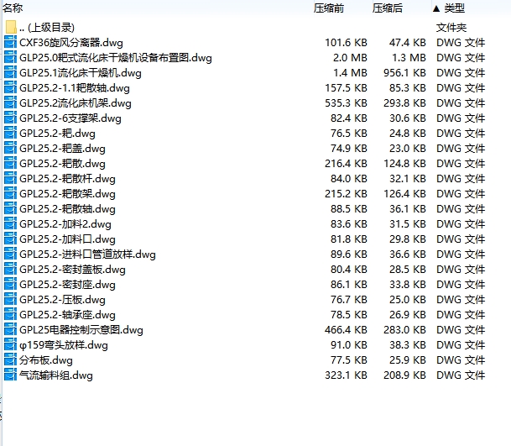Click the DWG icon beside 分布板.dwg
Screen dimensions: 511x446
click(10, 359)
